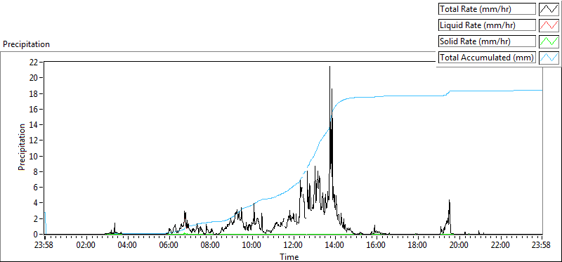
Task: Click the 12:00 time axis label
Action: tap(294, 246)
